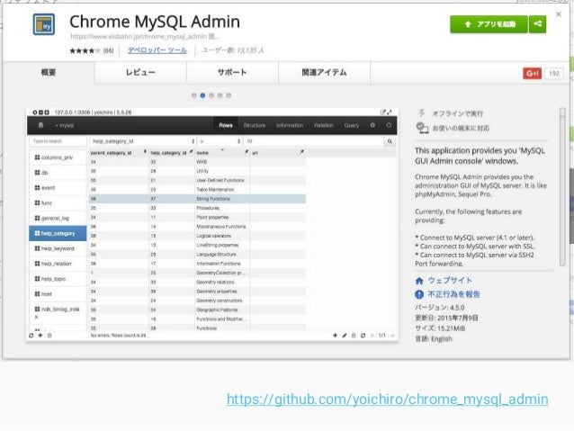Open the github.com/yoichiro/chrome_mysql_admin link
The image size is (574, 431).
387,400
